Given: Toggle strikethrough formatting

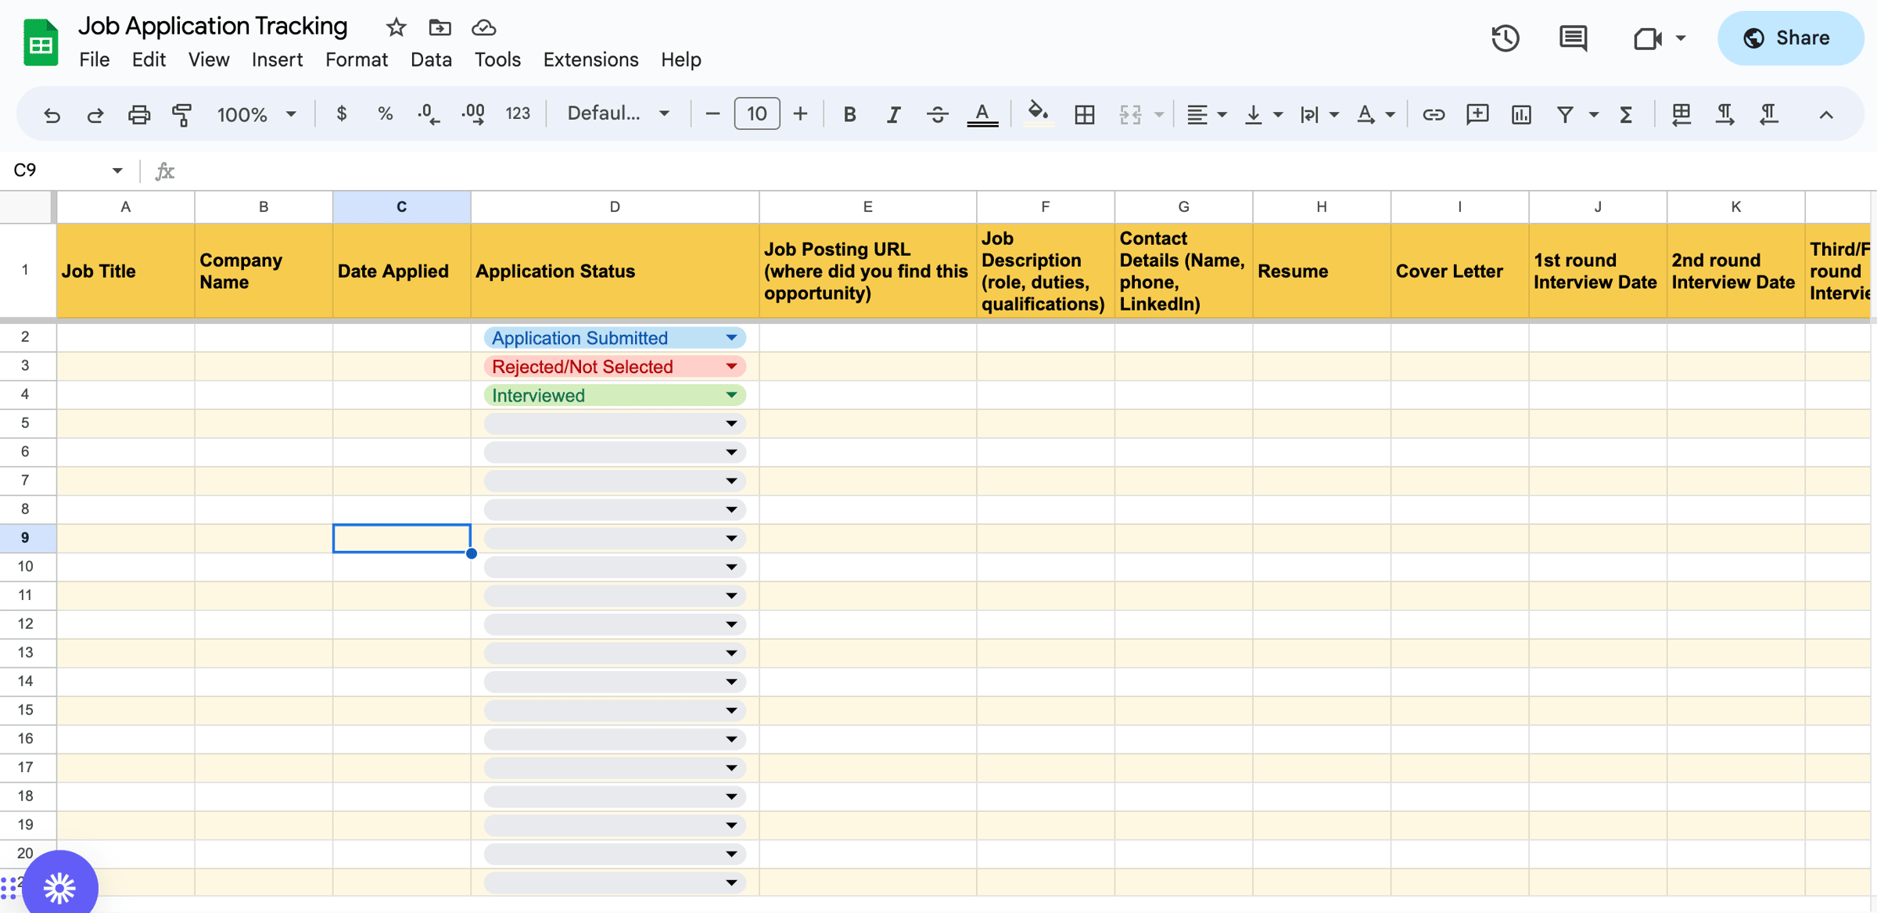Looking at the screenshot, I should 937,114.
